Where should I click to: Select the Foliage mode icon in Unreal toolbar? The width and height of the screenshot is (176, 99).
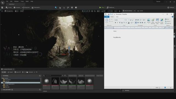tap(64, 7)
